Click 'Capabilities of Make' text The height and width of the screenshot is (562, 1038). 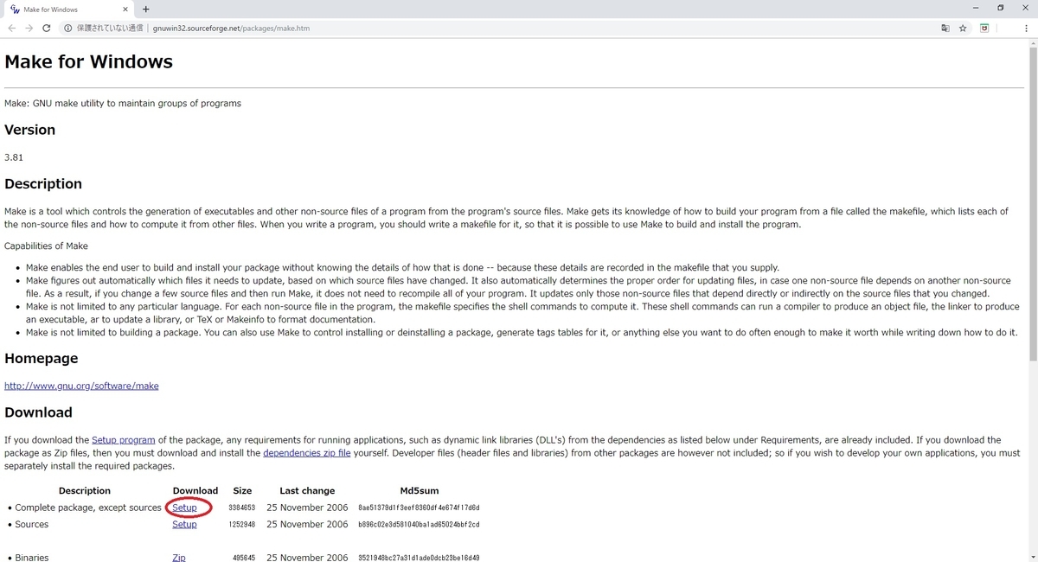pos(46,246)
